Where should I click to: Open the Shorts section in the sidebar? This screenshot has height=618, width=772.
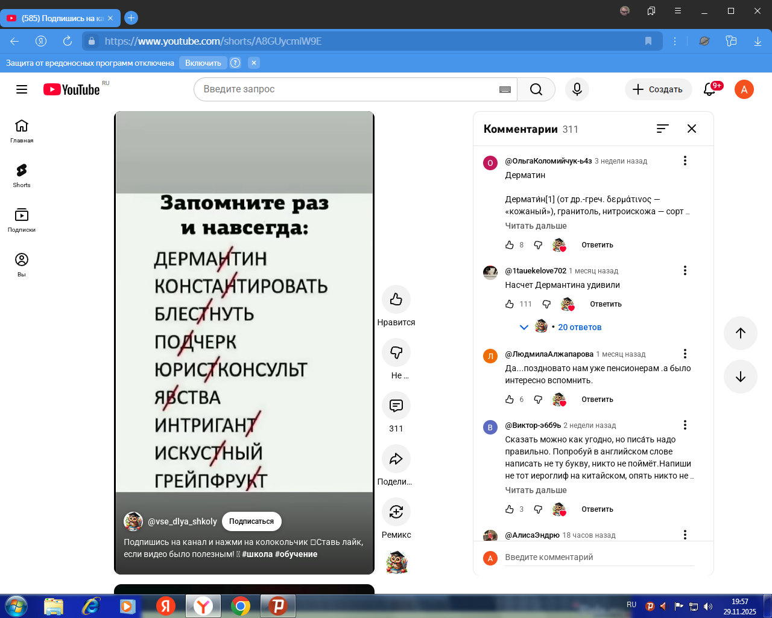pos(22,175)
